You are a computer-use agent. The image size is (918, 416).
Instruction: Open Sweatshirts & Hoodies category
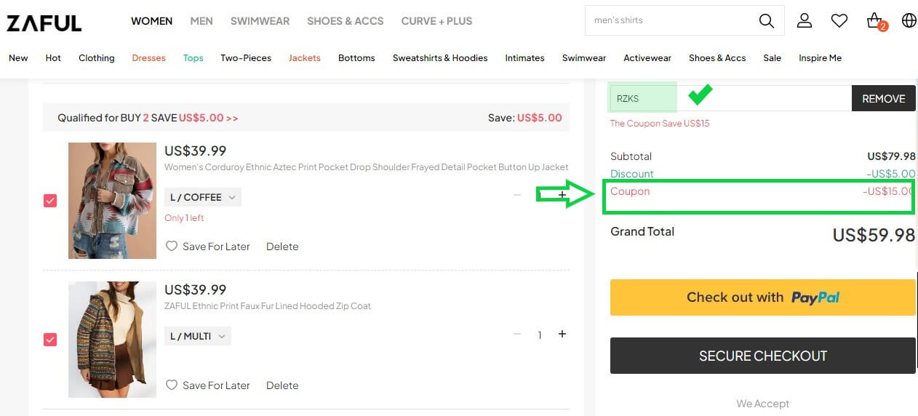coord(439,58)
